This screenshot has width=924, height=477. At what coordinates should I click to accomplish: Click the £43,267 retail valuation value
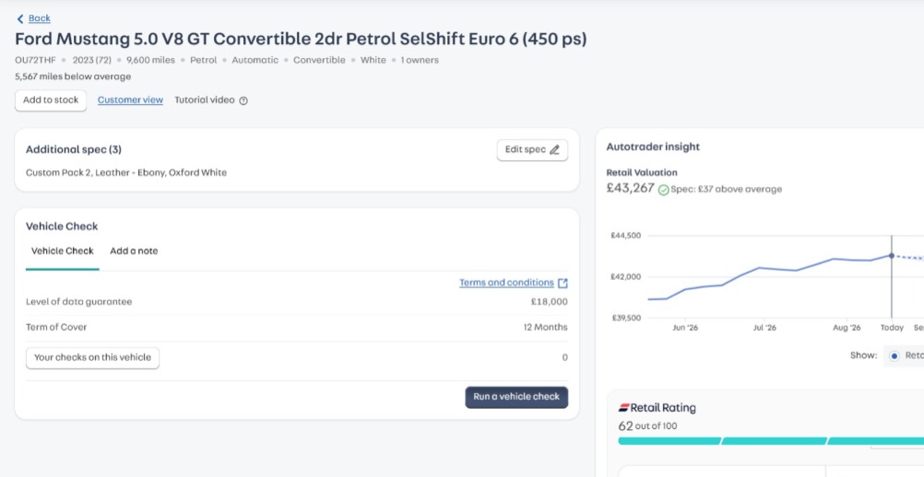[630, 189]
